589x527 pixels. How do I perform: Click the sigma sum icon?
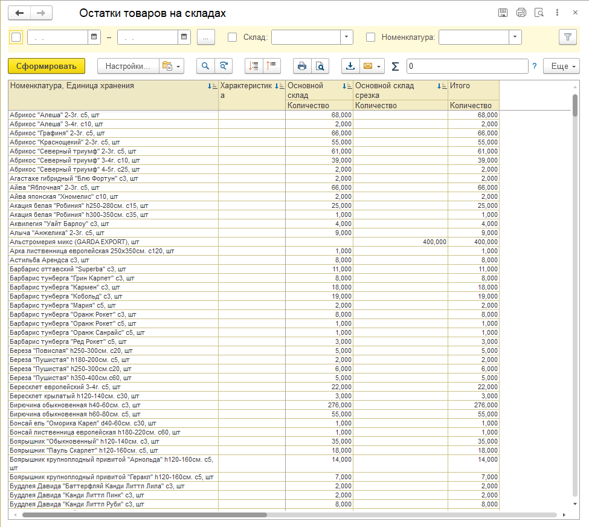click(x=395, y=66)
